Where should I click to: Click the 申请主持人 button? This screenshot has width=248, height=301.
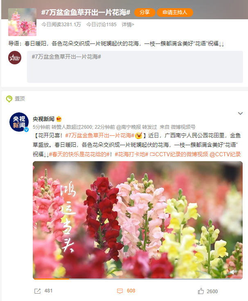[175, 12]
